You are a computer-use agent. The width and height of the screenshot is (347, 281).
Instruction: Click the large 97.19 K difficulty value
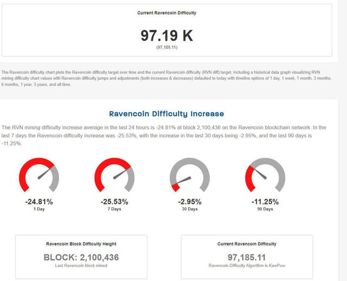pos(166,36)
